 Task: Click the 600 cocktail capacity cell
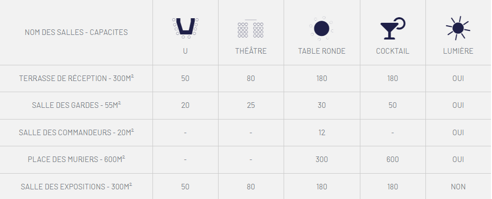click(x=392, y=160)
